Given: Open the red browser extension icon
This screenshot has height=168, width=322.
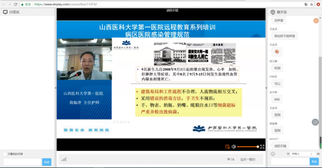Looking at the screenshot, I should click(318, 4).
